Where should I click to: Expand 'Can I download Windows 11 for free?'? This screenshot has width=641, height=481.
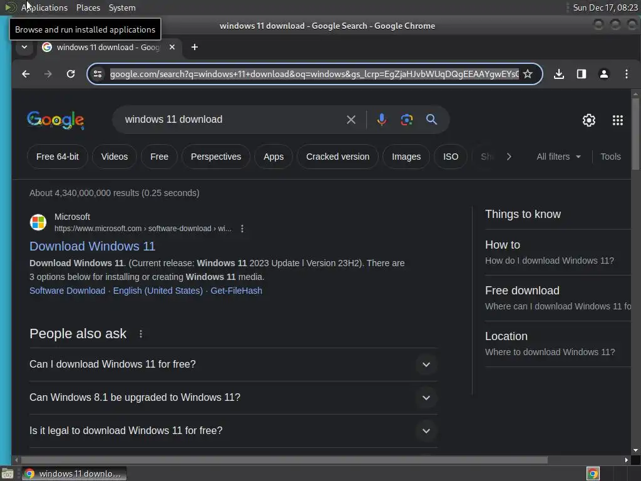[233, 365]
